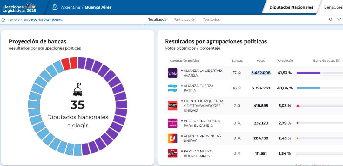Click Frente de Izquierda party logo
Image resolution: width=343 pixels, height=166 pixels.
pos(172,106)
